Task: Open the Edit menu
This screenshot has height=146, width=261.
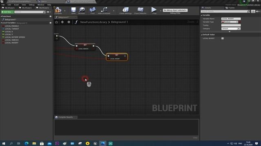Action: pyautogui.click(x=9, y=5)
